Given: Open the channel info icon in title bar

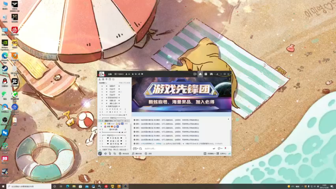Looking at the screenshot, I should (x=142, y=74).
